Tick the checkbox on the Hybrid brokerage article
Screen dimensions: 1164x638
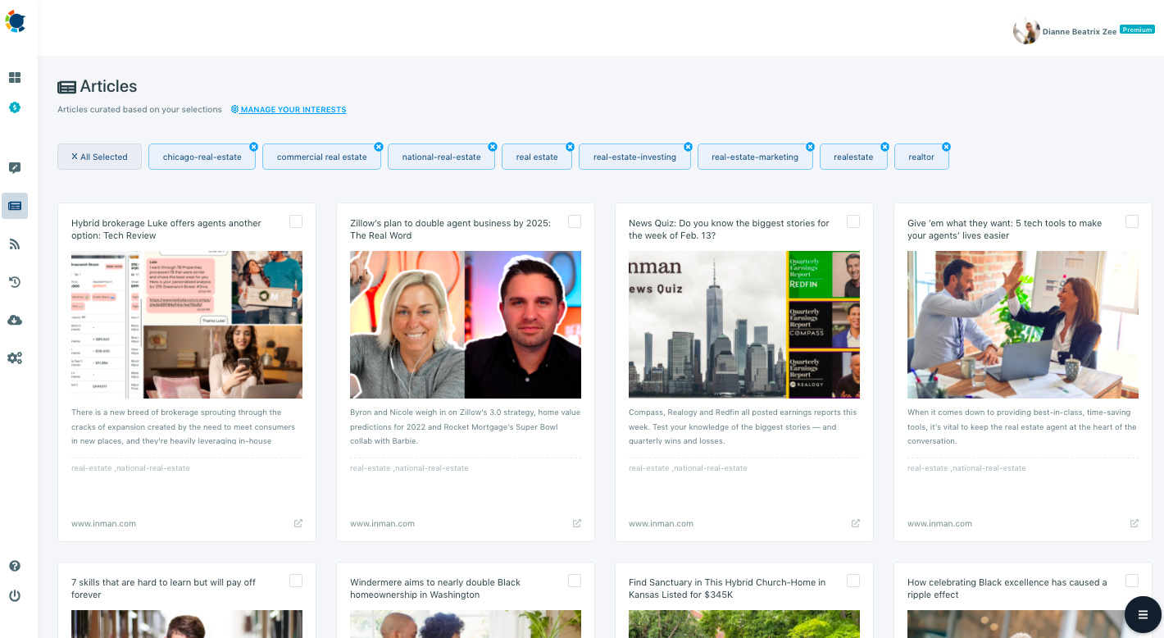(x=296, y=221)
